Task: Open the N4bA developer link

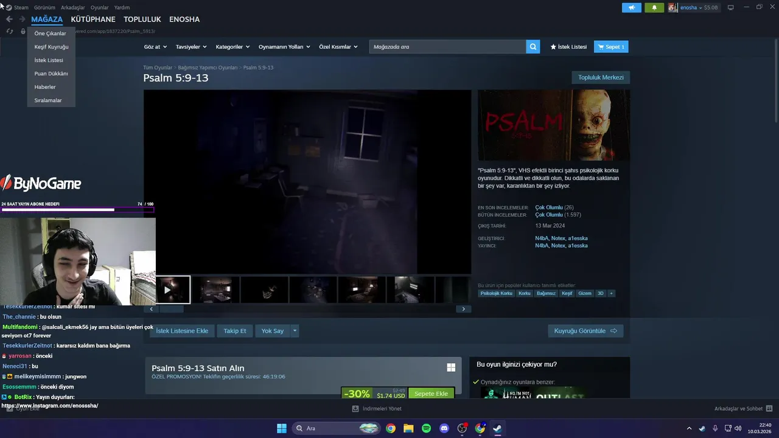Action: [541, 238]
